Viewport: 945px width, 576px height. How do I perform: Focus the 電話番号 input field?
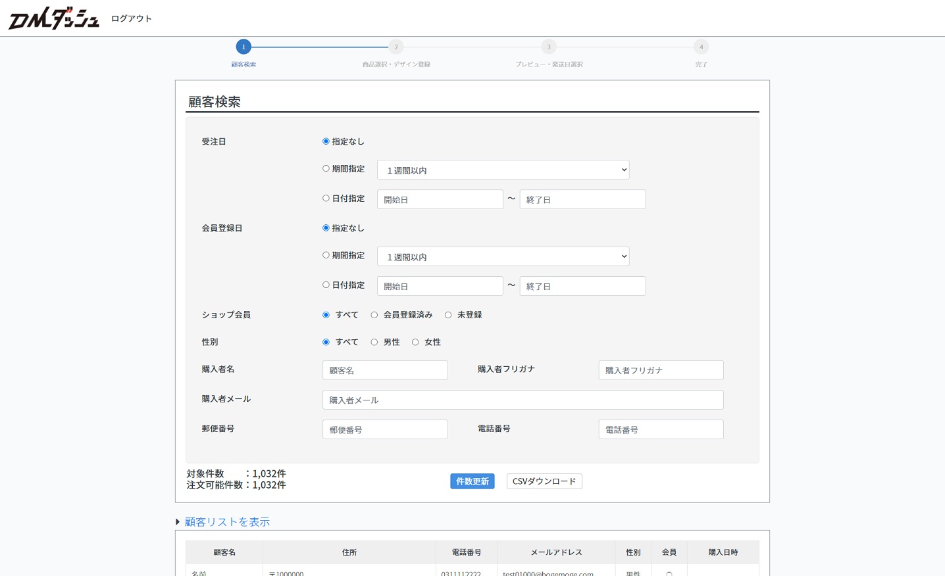(661, 429)
